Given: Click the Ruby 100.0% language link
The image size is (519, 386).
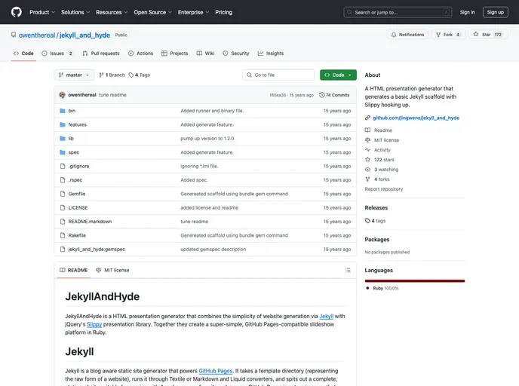Looking at the screenshot, I should 382,289.
